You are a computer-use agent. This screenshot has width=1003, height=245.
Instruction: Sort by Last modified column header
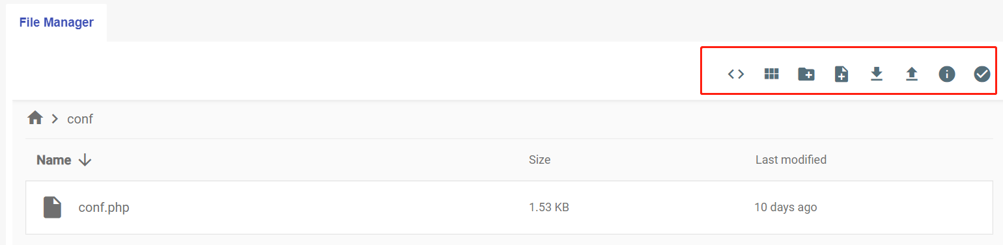[791, 160]
